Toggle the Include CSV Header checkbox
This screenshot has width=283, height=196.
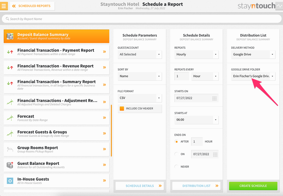point(122,109)
